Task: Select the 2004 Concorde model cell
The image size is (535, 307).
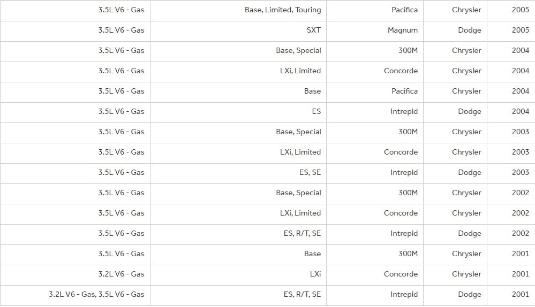Action: 375,72
